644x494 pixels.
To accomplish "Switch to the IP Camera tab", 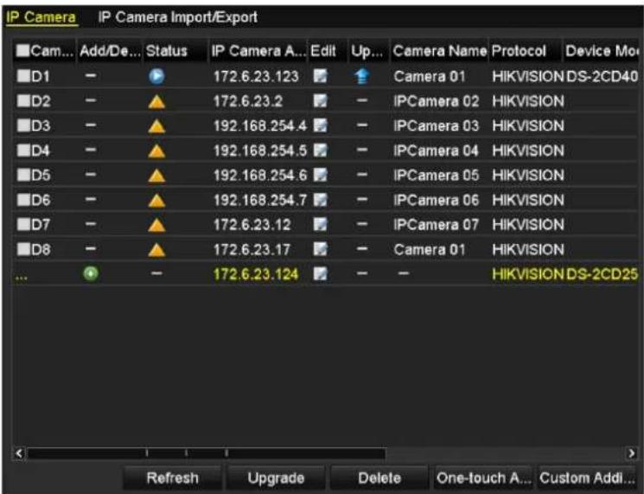I will (41, 17).
